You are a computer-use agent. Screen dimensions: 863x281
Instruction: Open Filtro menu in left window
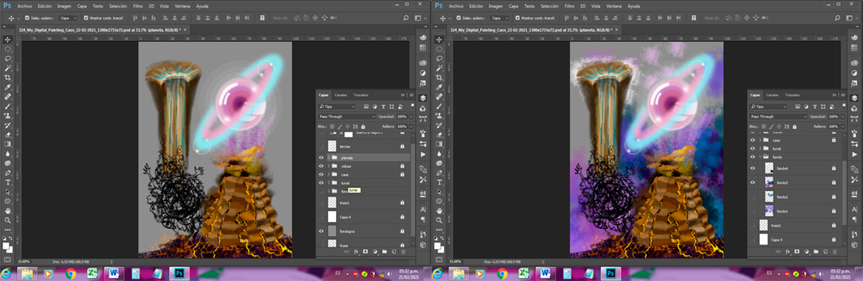click(138, 6)
